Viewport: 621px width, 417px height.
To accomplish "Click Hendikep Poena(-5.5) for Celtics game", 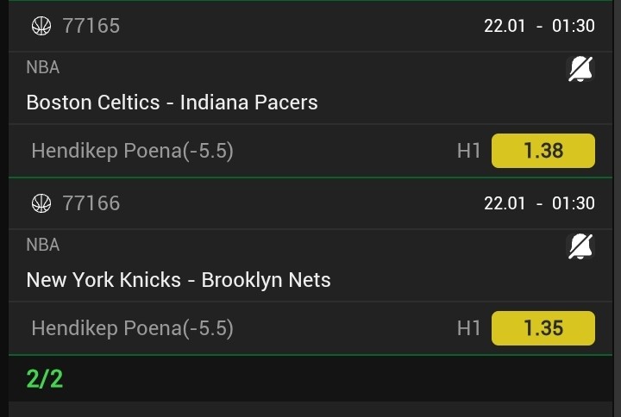I will coord(132,151).
